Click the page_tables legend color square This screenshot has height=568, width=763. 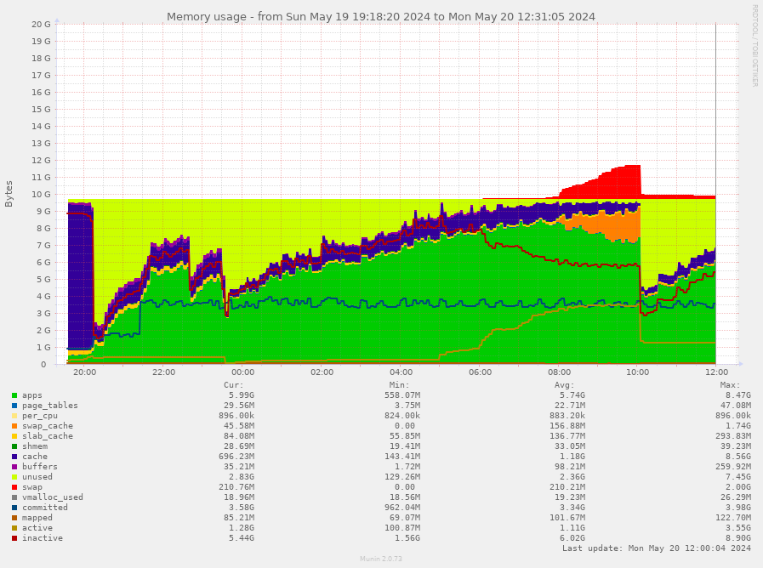[14, 406]
